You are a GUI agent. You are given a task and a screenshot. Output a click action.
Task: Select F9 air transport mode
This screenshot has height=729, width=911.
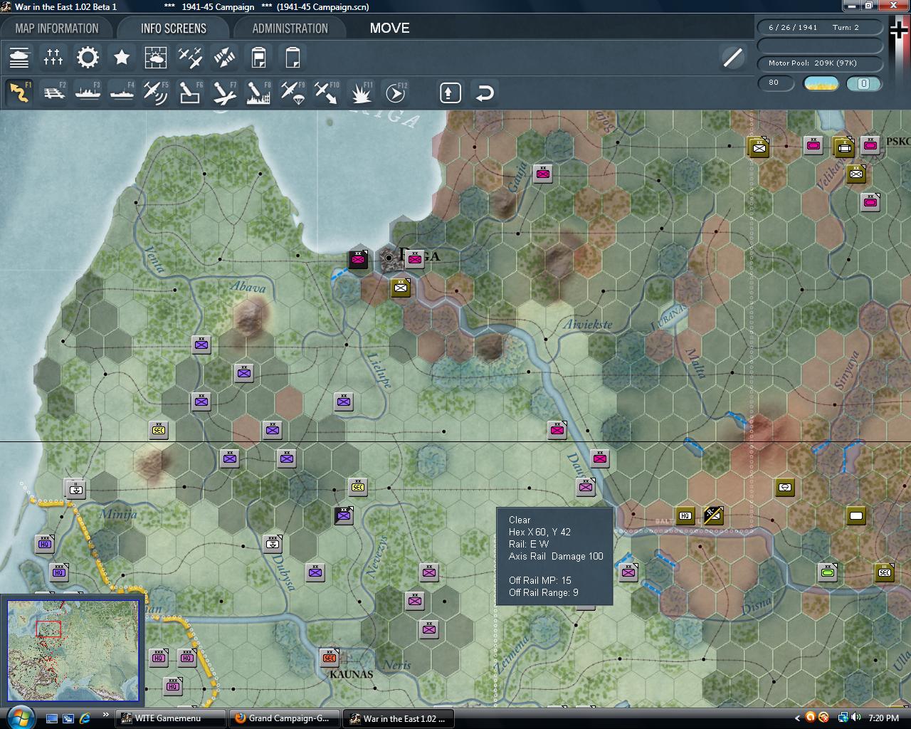point(293,93)
